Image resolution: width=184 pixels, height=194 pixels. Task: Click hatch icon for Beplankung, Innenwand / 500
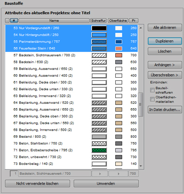pos(99,130)
